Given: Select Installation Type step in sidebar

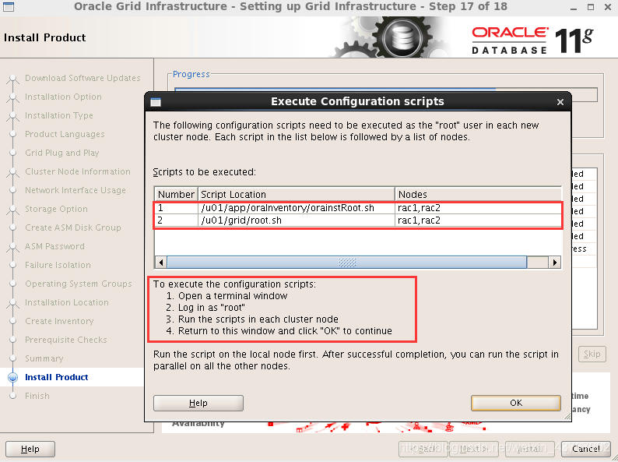Looking at the screenshot, I should pos(59,115).
